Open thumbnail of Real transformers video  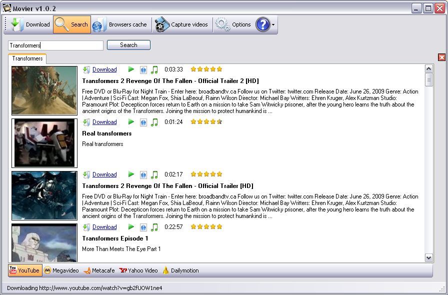point(44,143)
